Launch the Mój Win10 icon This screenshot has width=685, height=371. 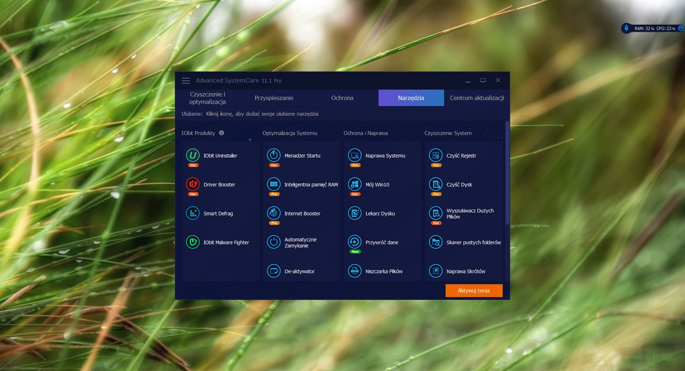(x=354, y=184)
